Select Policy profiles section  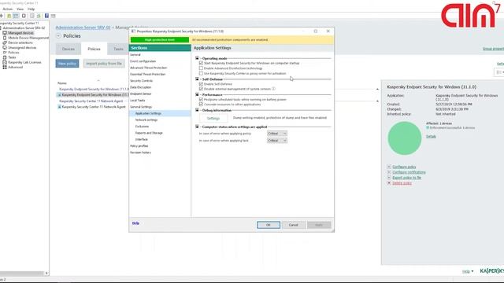click(139, 146)
